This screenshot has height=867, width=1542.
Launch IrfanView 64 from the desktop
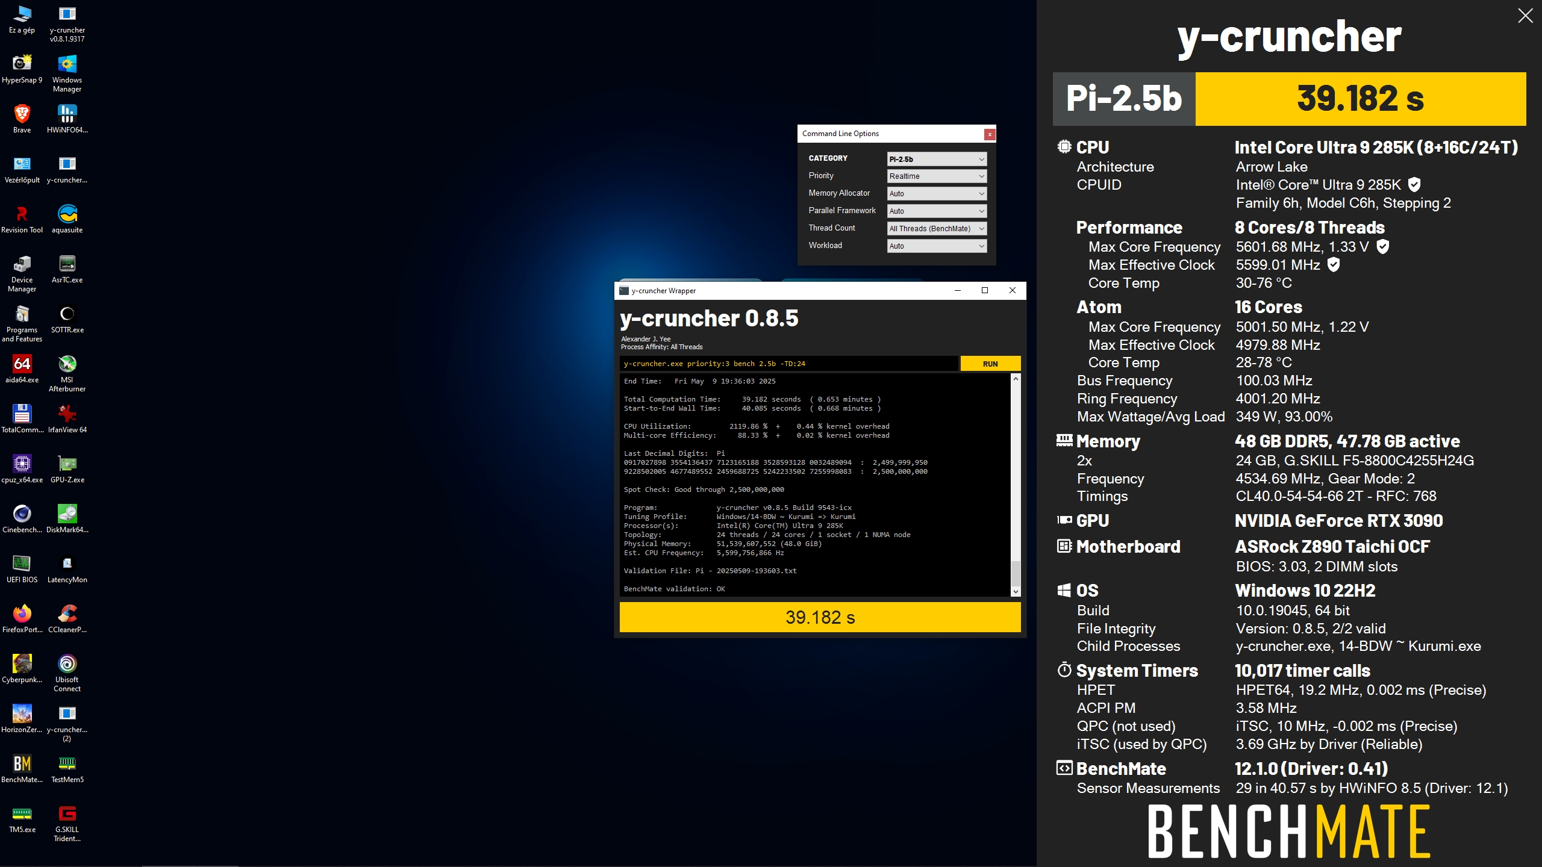coord(67,419)
